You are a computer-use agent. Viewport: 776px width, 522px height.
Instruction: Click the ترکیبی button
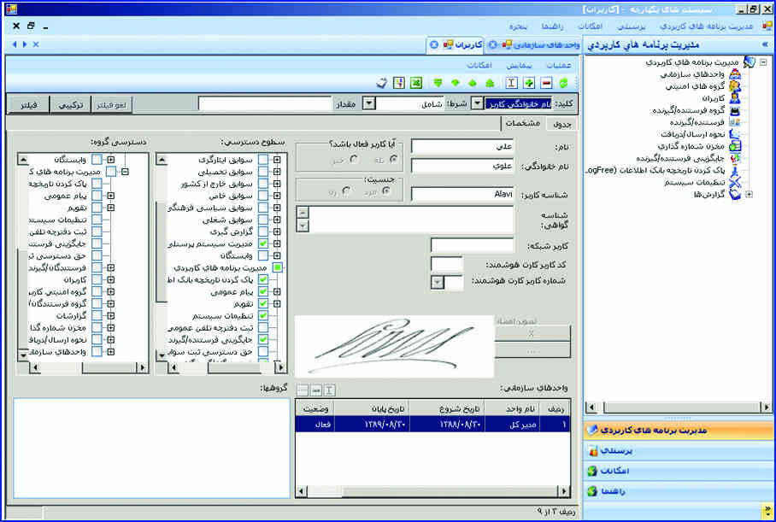[71, 105]
